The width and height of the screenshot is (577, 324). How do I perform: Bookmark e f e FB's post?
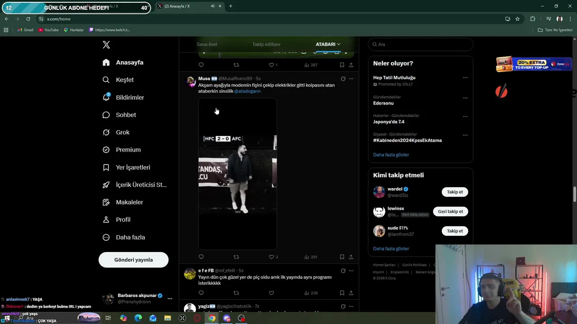click(x=342, y=293)
